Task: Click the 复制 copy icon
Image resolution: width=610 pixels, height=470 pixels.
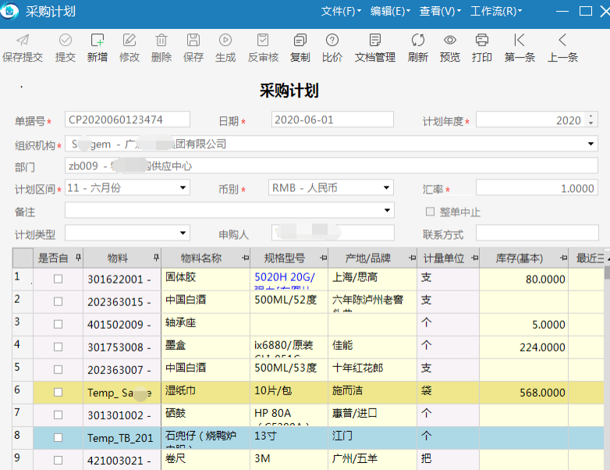Action: pos(300,40)
